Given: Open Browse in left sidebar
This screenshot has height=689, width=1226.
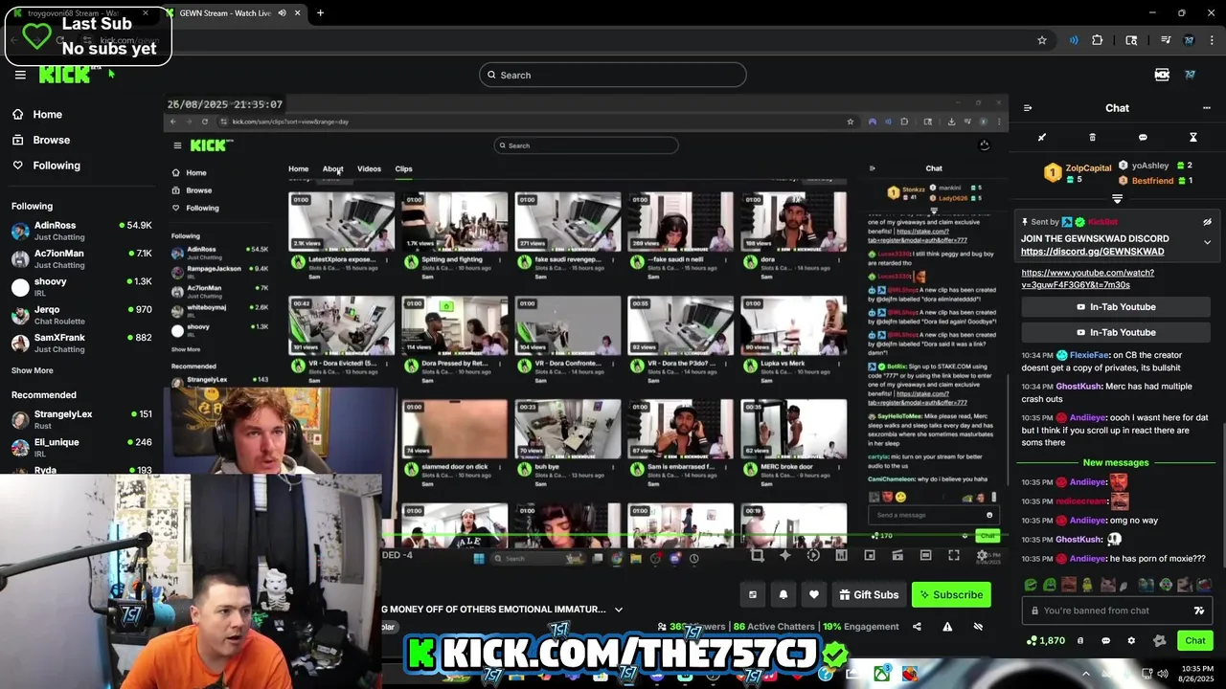Looking at the screenshot, I should coord(41,140).
